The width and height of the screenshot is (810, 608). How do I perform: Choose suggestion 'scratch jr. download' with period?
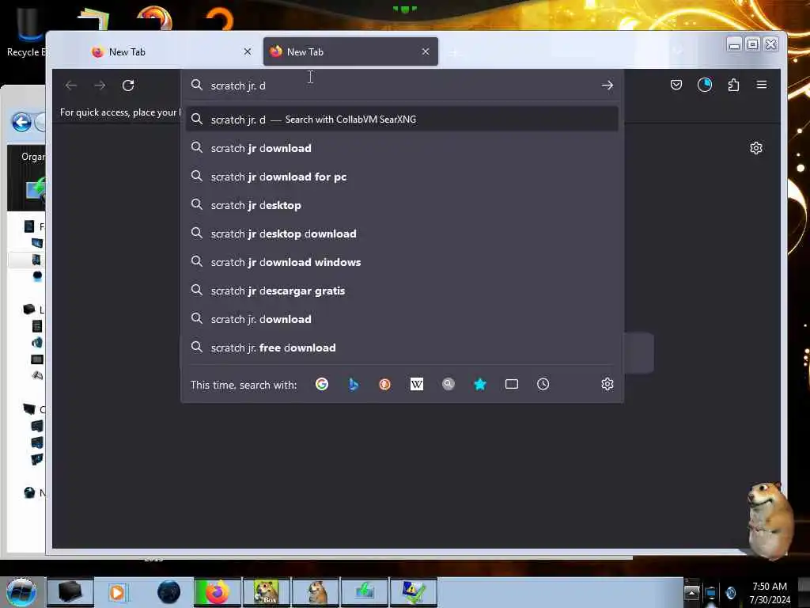(402, 319)
